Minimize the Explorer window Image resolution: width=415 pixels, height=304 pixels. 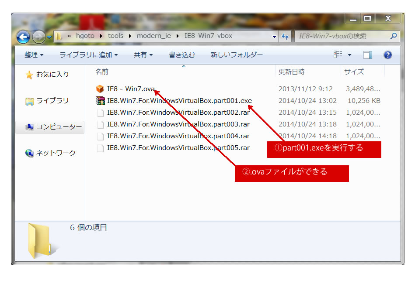pyautogui.click(x=353, y=18)
